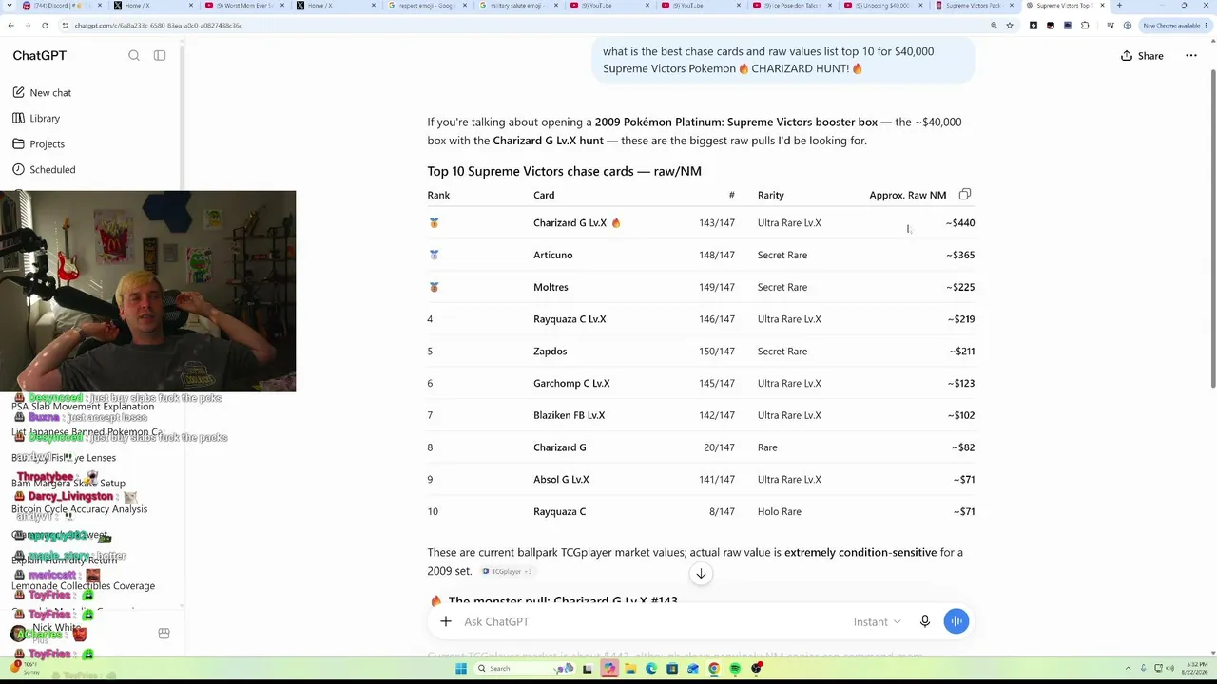Open Microsoft Edge from taskbar
The width and height of the screenshot is (1217, 684).
click(651, 669)
